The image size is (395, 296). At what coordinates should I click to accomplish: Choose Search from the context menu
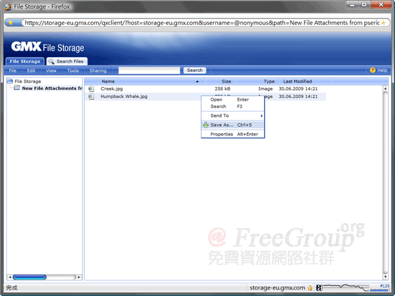(x=232, y=107)
